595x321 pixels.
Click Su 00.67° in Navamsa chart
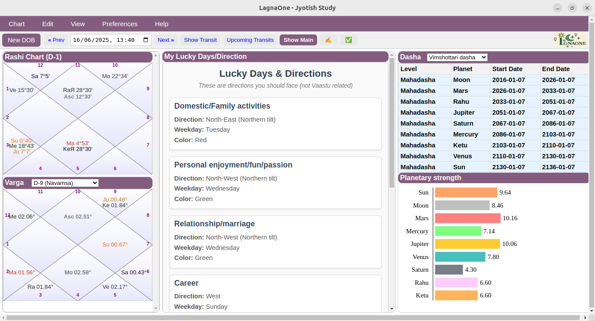[x=115, y=244]
